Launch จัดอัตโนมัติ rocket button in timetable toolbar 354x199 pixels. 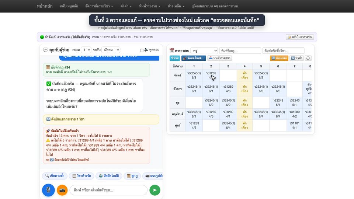(x=194, y=58)
